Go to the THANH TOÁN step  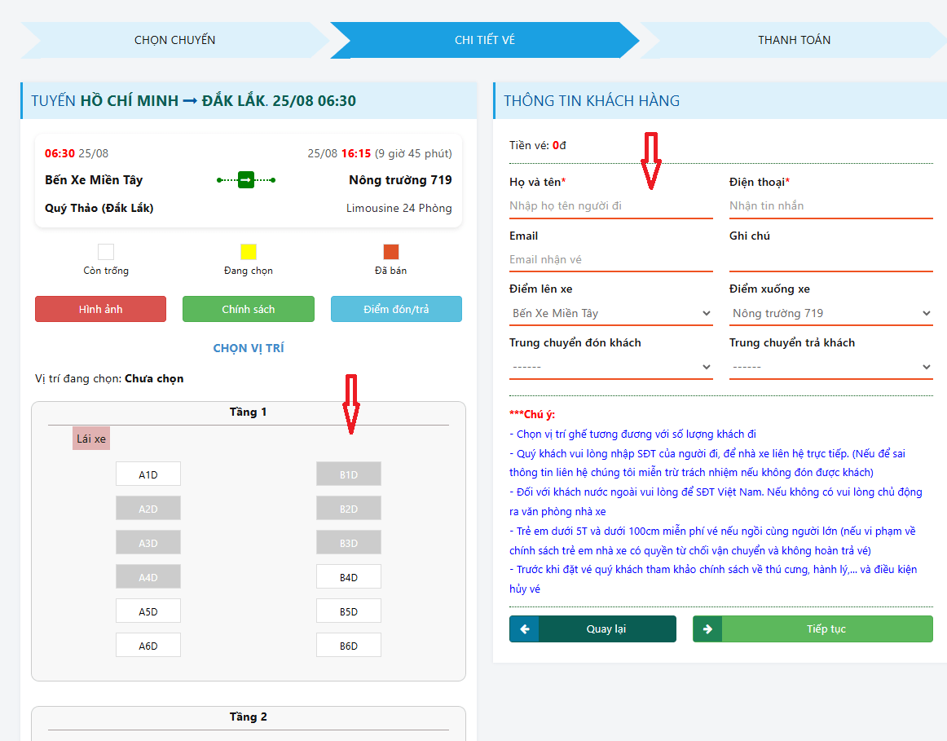pos(794,40)
